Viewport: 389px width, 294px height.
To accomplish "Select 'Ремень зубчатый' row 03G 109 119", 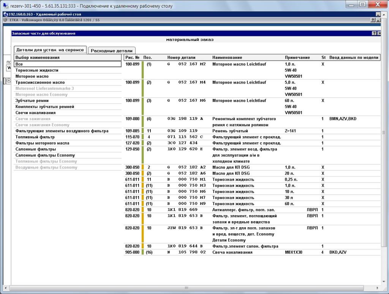I will pos(252,131).
